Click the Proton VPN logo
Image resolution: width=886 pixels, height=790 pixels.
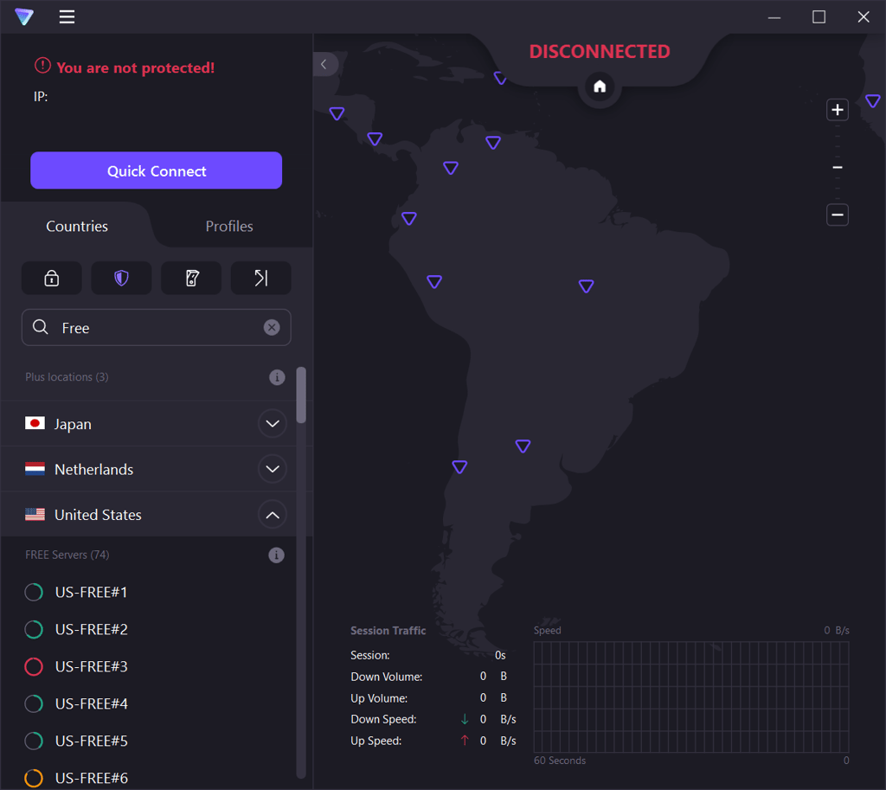[x=24, y=16]
